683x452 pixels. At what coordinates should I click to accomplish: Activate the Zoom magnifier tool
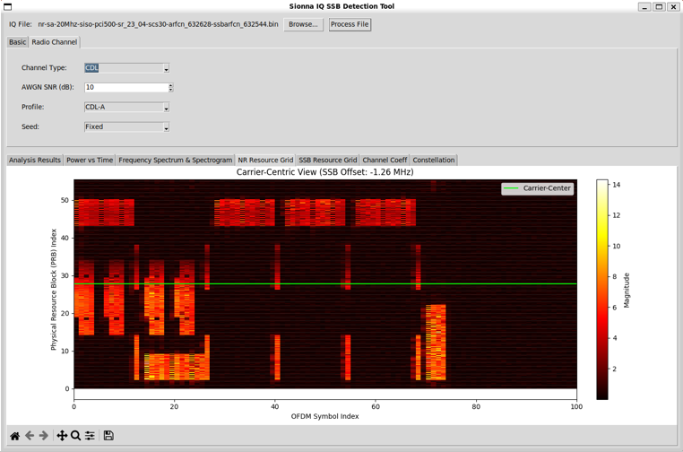click(76, 436)
